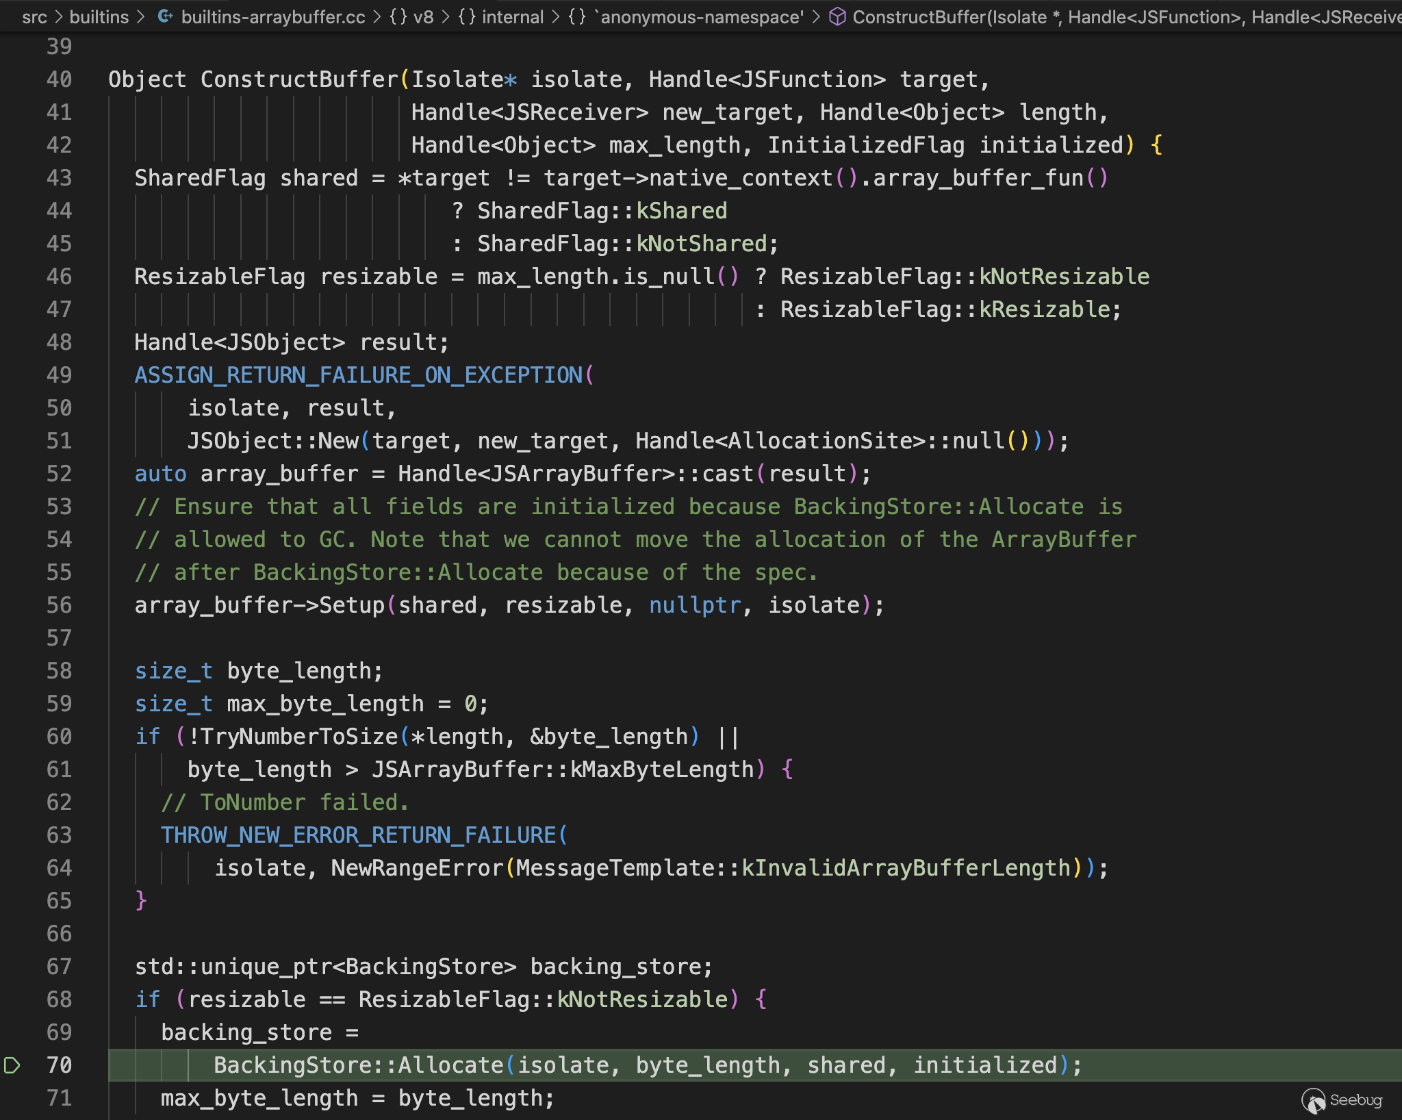1402x1120 pixels.
Task: Click the braces icon before internal
Action: (x=467, y=16)
